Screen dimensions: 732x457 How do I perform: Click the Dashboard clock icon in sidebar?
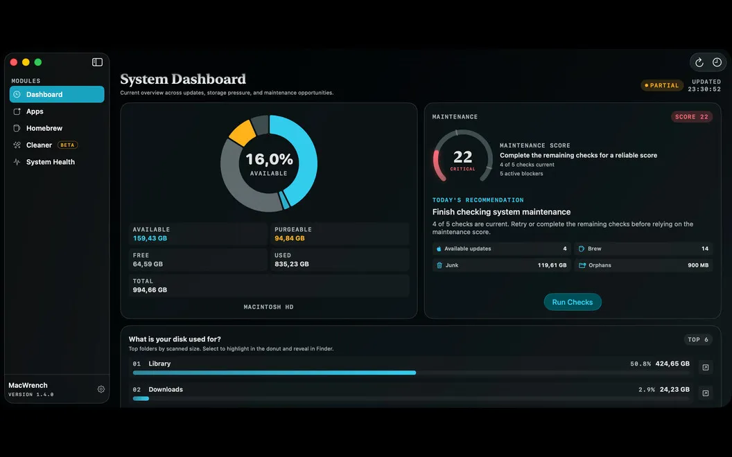click(17, 94)
